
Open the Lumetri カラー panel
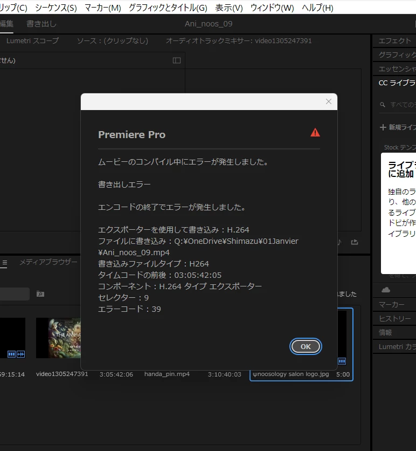[x=397, y=346]
